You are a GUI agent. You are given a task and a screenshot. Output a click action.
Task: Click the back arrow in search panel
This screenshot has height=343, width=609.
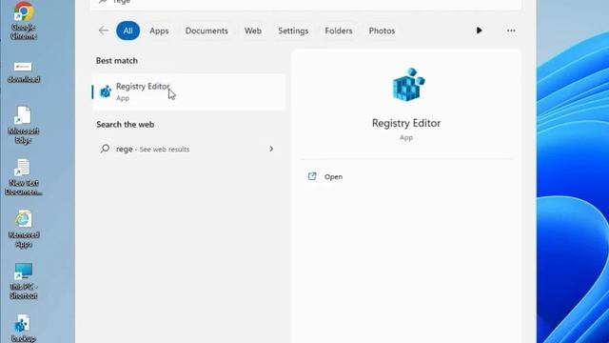click(104, 30)
